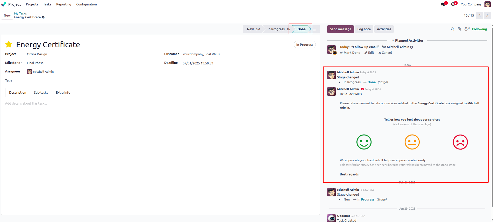Select the Done stage

click(301, 29)
